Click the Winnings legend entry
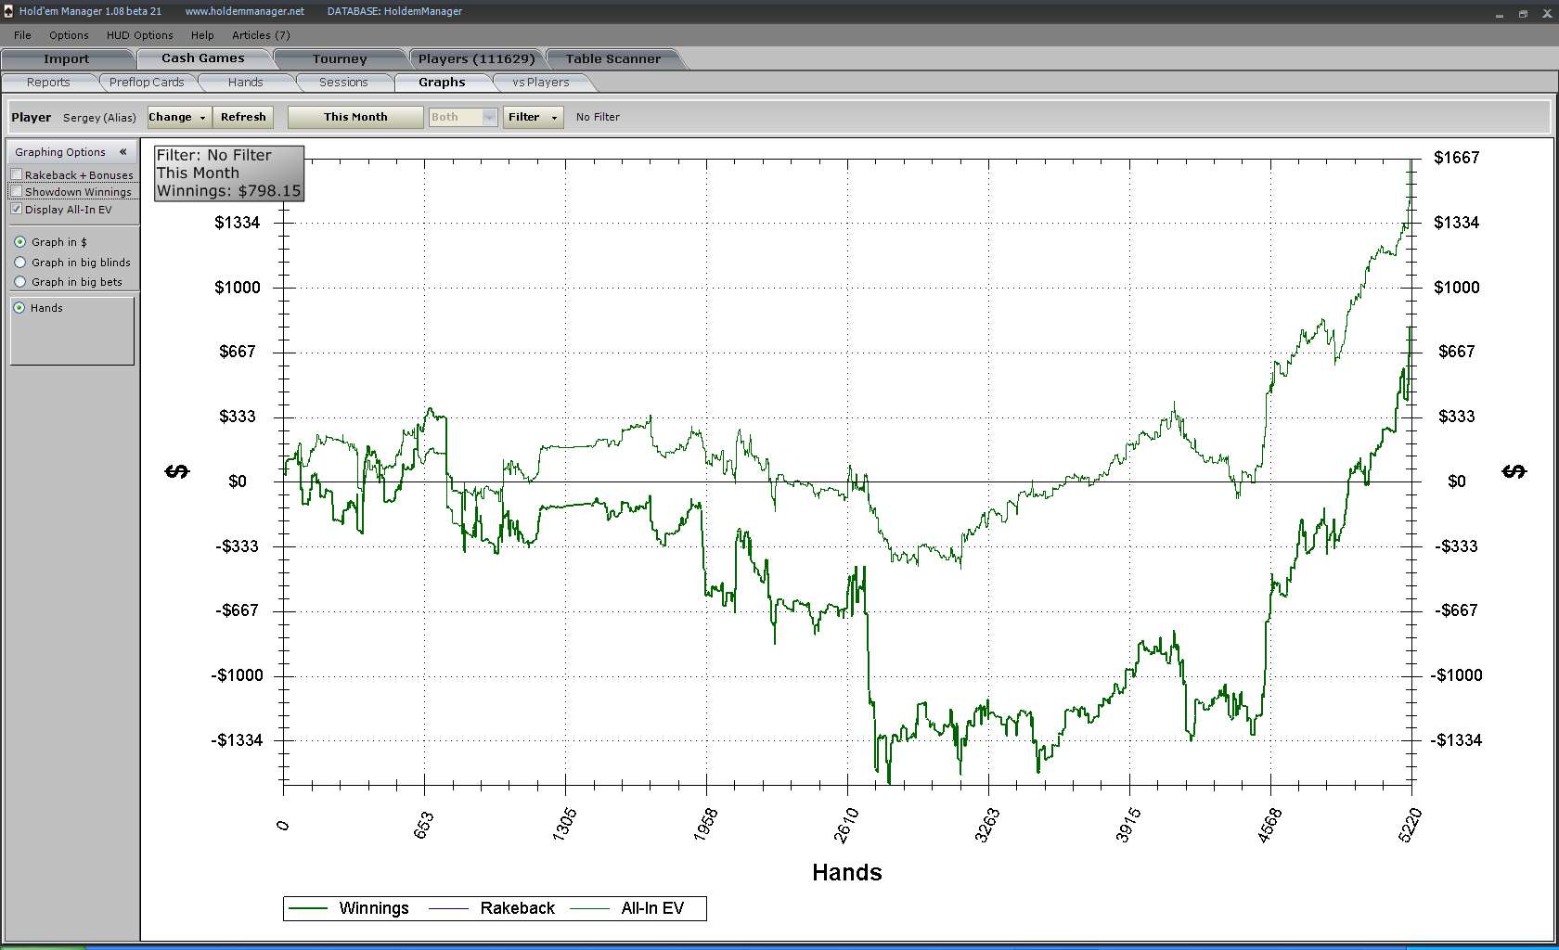The width and height of the screenshot is (1559, 950). pyautogui.click(x=373, y=908)
